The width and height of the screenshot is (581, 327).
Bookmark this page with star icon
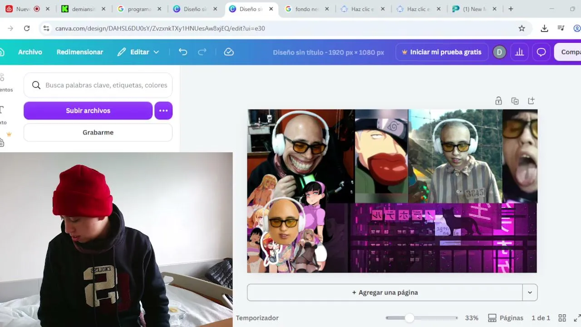click(x=522, y=28)
